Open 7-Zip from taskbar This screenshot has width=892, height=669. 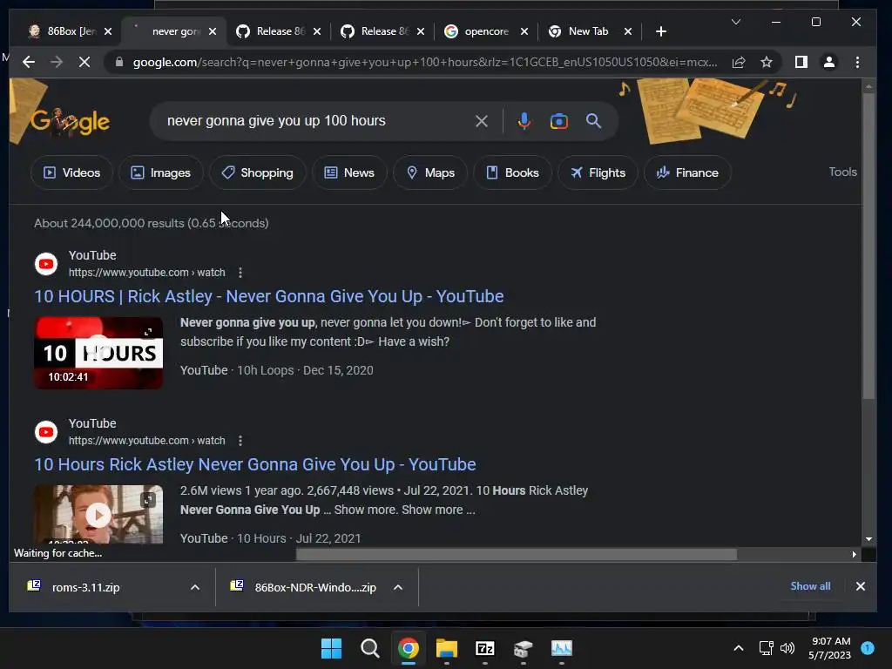[x=484, y=648]
